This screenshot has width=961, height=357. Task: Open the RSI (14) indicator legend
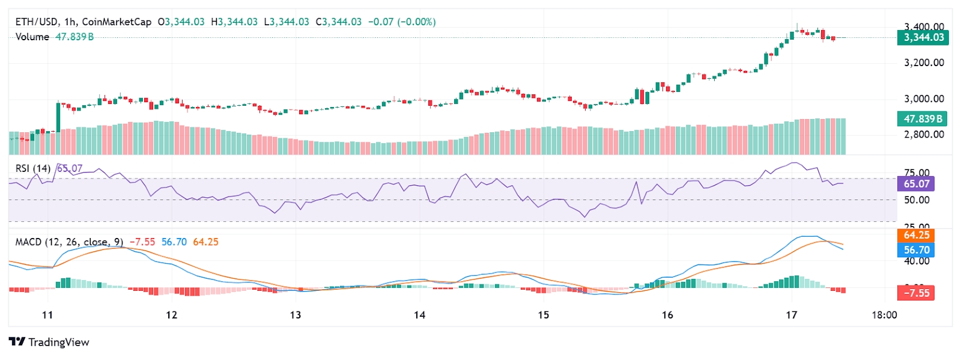[x=33, y=168]
